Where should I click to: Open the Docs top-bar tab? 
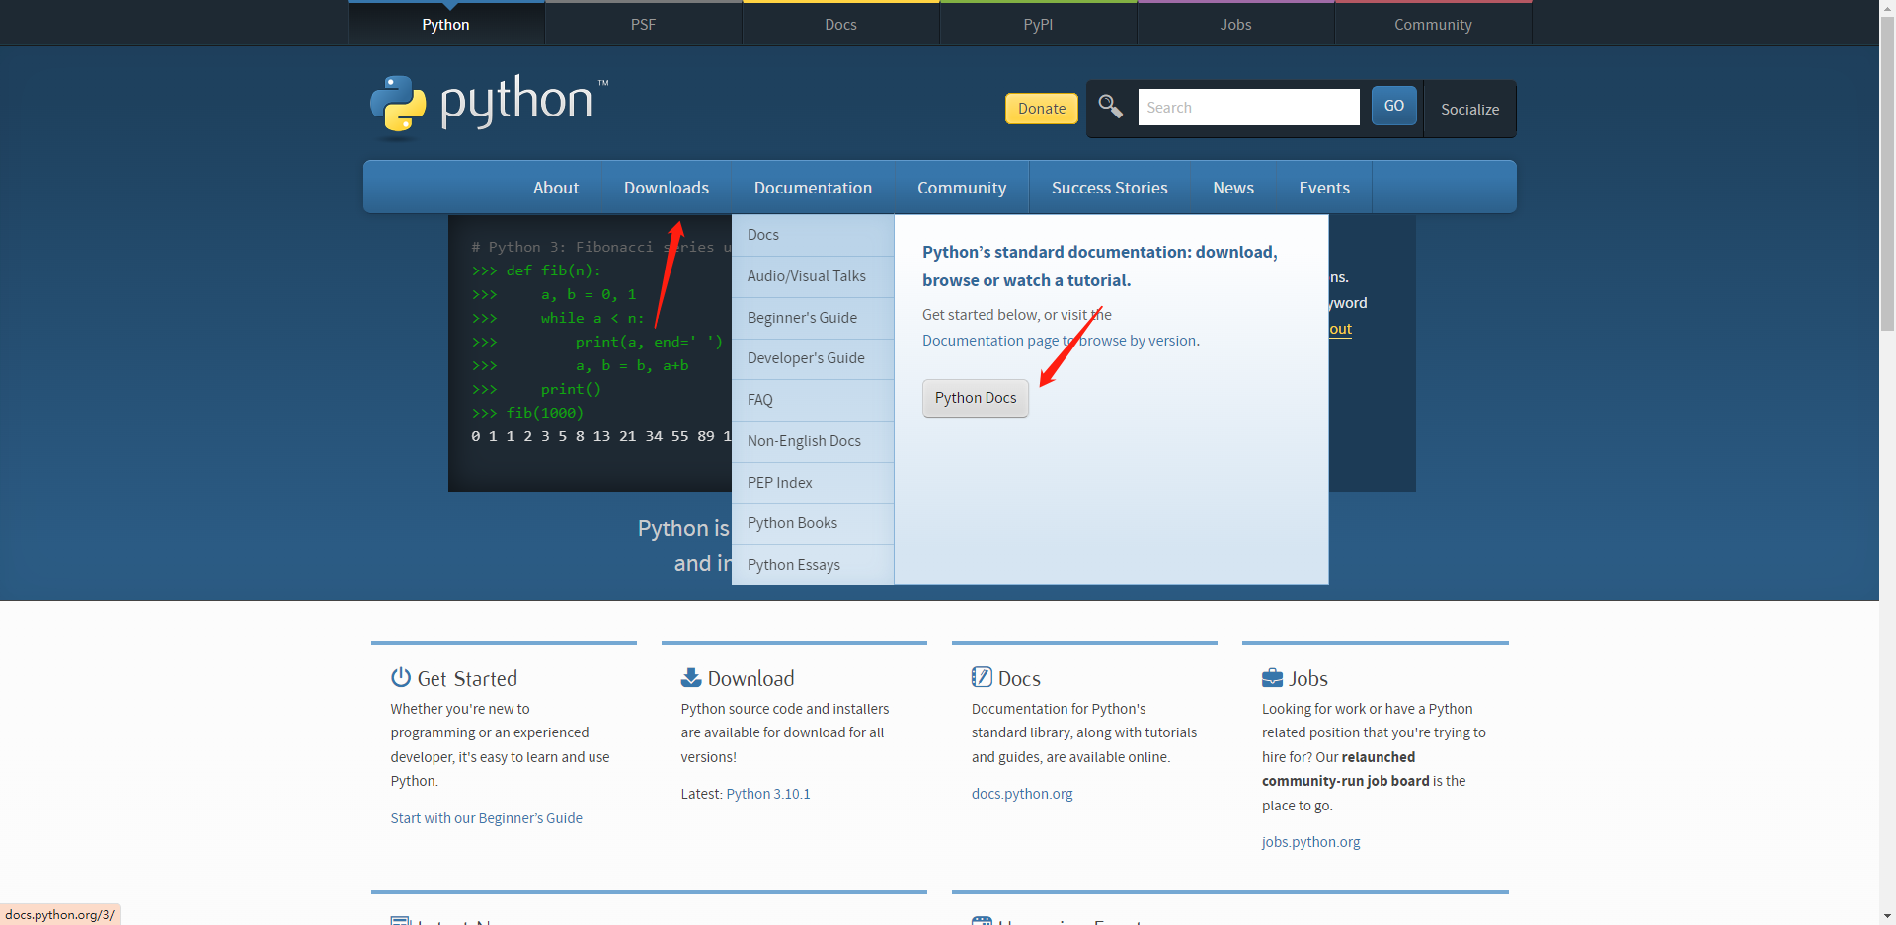point(841,24)
